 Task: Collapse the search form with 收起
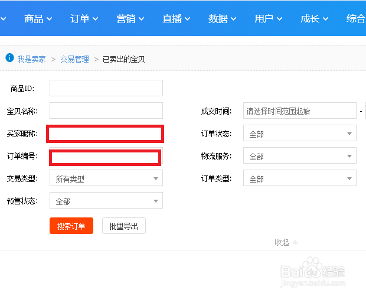click(x=286, y=242)
